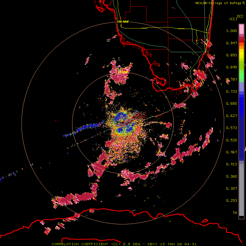246x246 pixels.
Task: Pick the large grey band on color scale
Action: (x=241, y=190)
